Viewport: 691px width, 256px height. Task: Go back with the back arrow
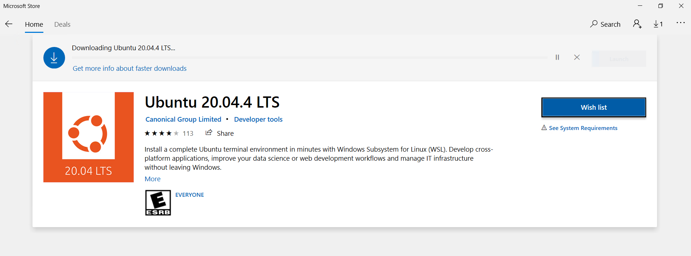pyautogui.click(x=9, y=24)
